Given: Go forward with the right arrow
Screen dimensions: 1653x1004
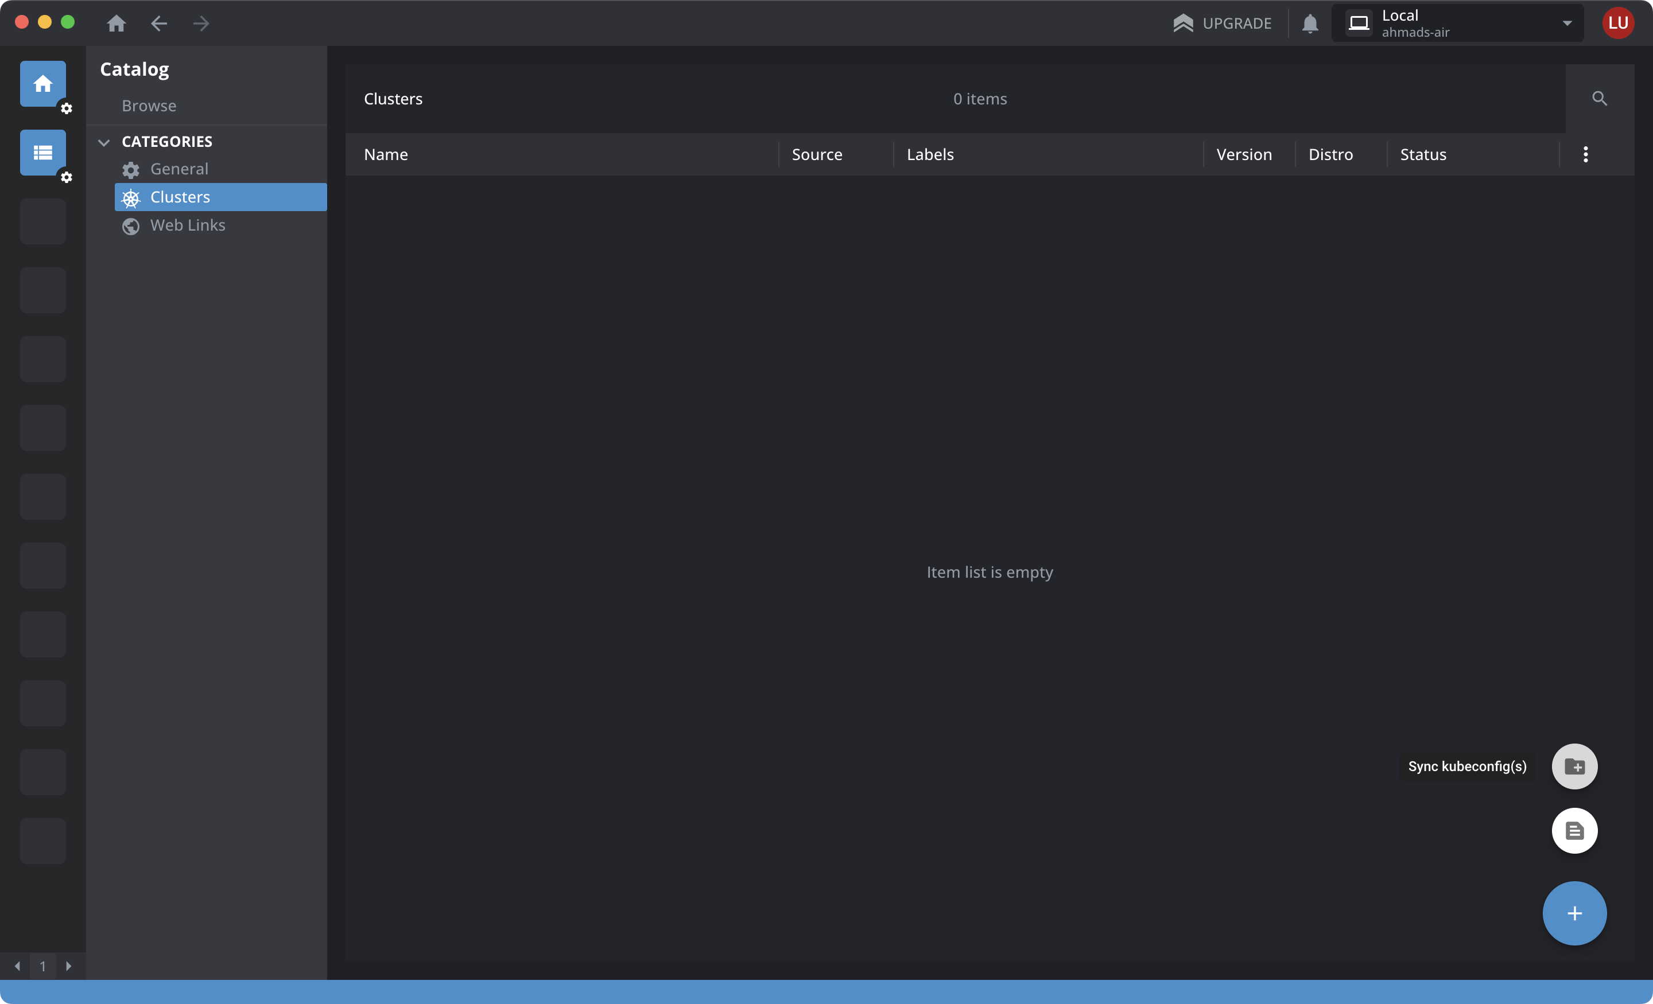Looking at the screenshot, I should point(201,24).
